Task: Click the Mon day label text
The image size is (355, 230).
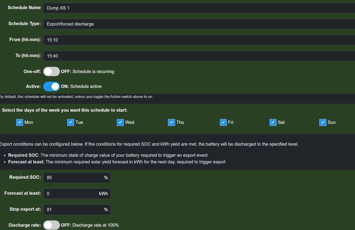Action: (29, 122)
